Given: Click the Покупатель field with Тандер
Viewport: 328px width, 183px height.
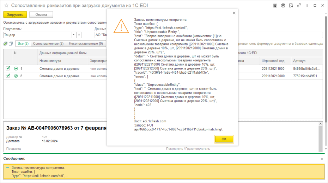Looking at the screenshot, I should coord(37,35).
